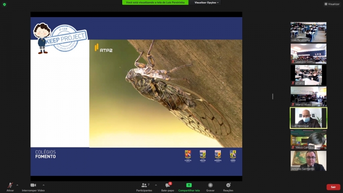Image resolution: width=343 pixels, height=193 pixels.
Task: Expand video options chevron beside Interromper Vídeo
Action: tap(44, 185)
